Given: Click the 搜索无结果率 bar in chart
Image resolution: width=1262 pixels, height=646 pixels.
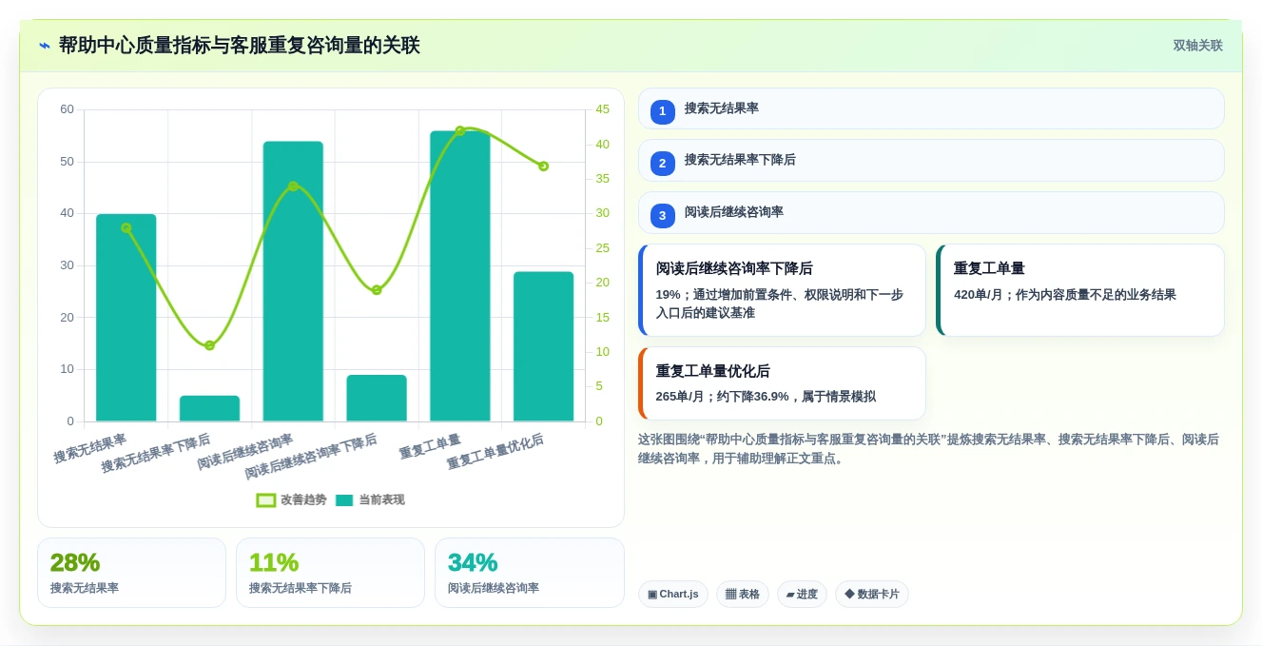Looking at the screenshot, I should coord(126,318).
